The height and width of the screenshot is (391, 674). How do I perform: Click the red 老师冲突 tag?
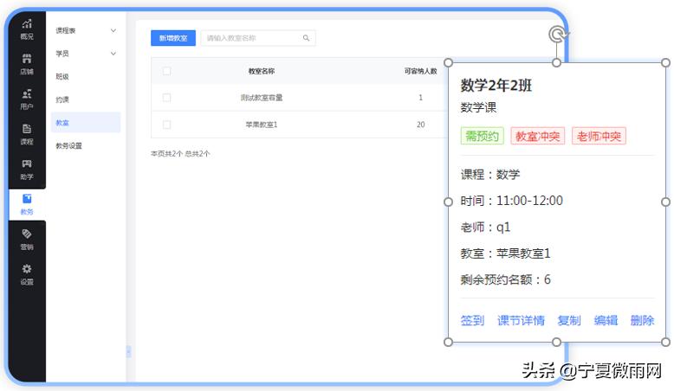(599, 137)
